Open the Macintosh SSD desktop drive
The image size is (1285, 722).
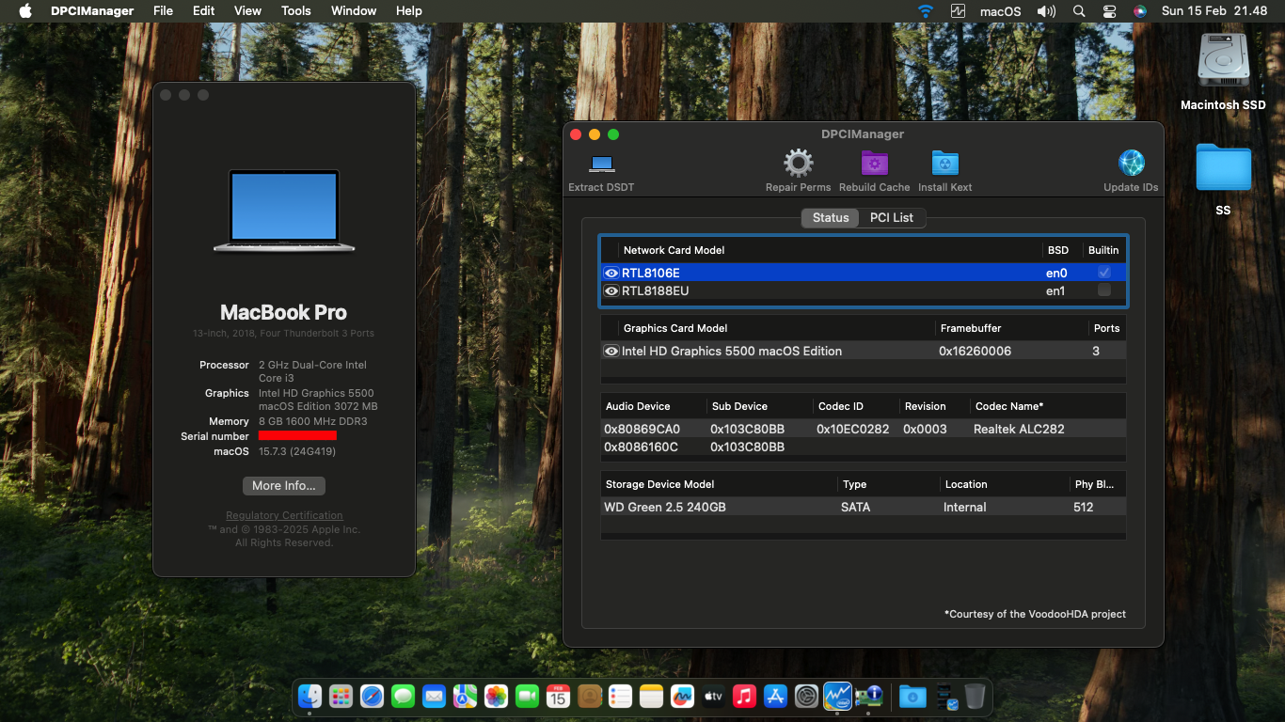[x=1223, y=61]
